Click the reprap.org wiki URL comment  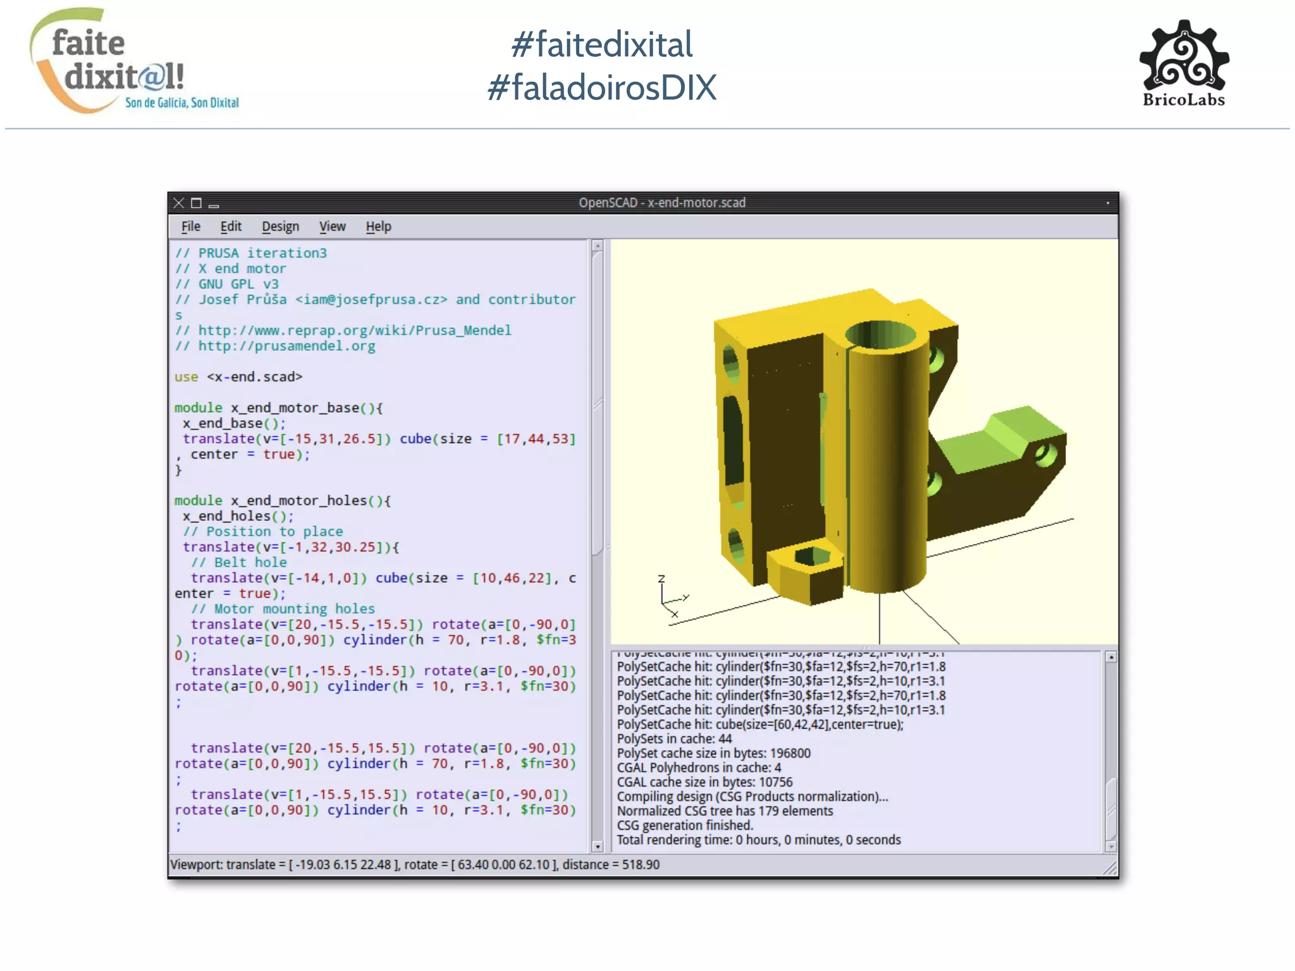click(x=354, y=330)
